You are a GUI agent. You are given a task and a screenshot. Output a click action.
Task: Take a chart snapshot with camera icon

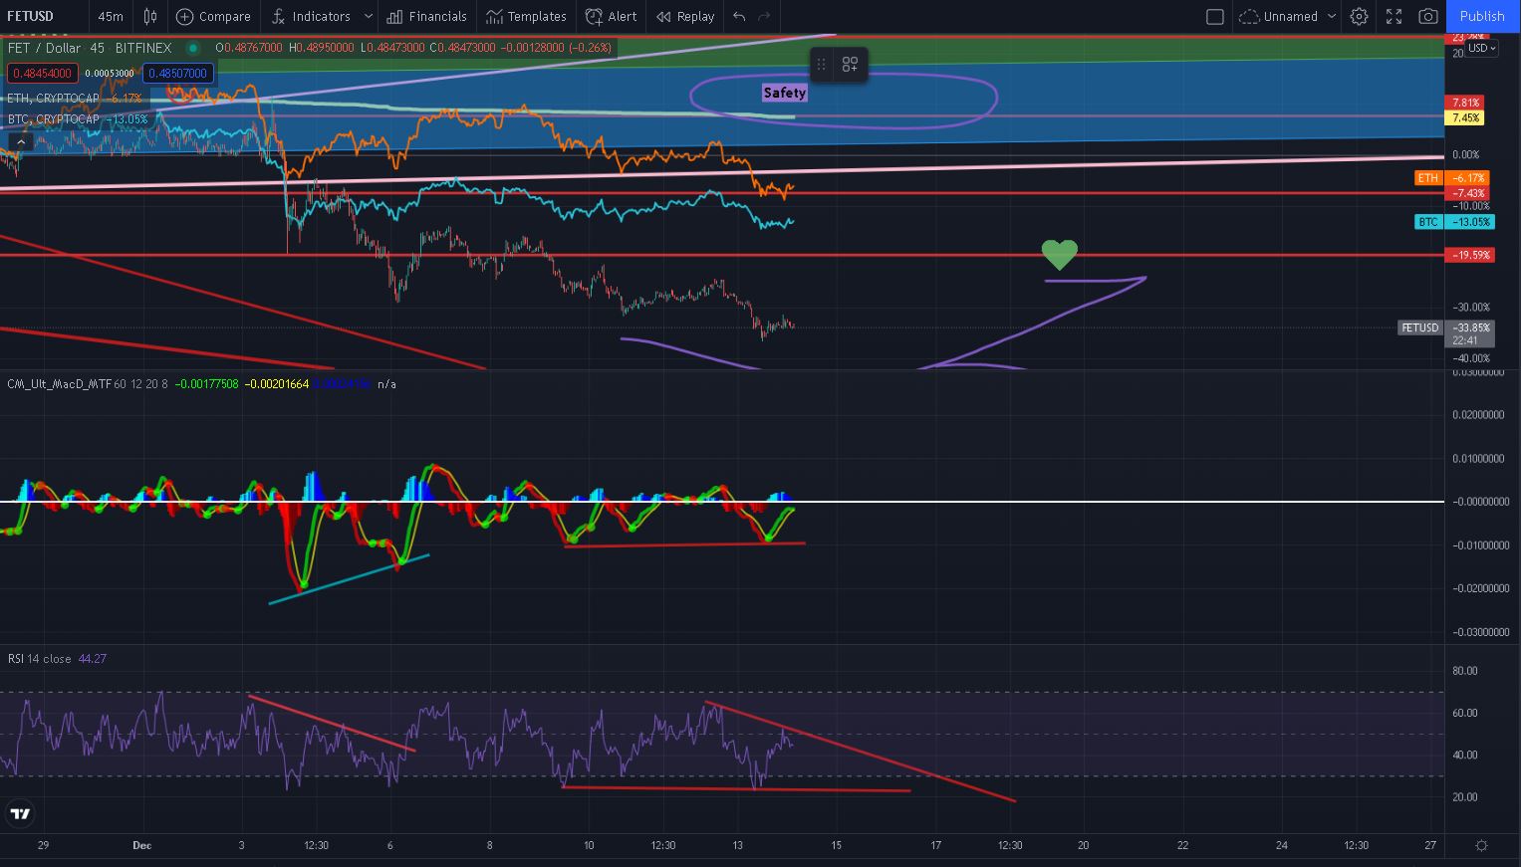(x=1428, y=16)
